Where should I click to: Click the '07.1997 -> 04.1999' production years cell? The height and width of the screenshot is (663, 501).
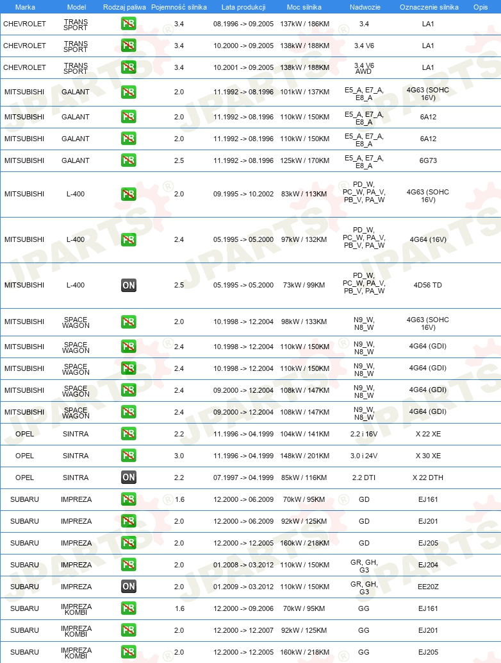pyautogui.click(x=243, y=478)
